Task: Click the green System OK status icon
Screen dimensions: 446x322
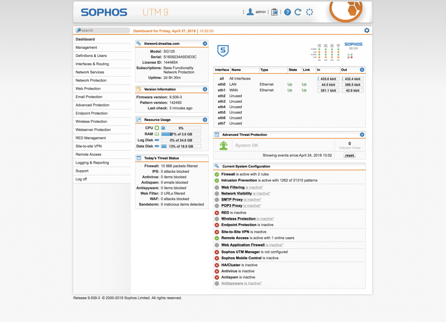Action: (223, 145)
